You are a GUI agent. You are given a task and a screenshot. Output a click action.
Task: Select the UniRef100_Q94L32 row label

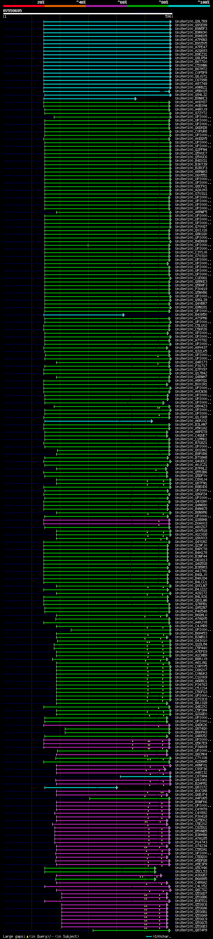(191, 95)
